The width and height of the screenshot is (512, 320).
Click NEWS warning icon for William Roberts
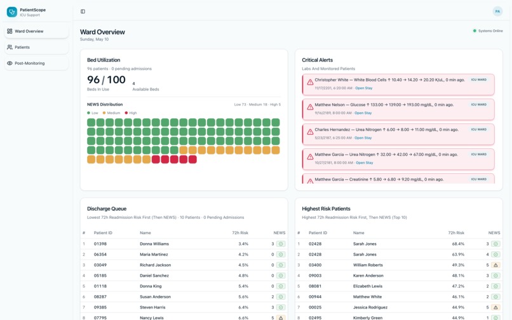[495, 265]
